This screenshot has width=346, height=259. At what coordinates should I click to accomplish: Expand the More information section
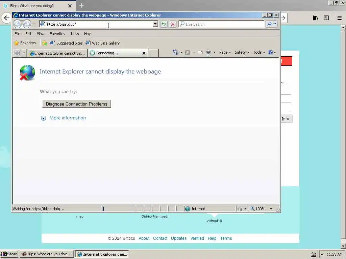tap(44, 118)
